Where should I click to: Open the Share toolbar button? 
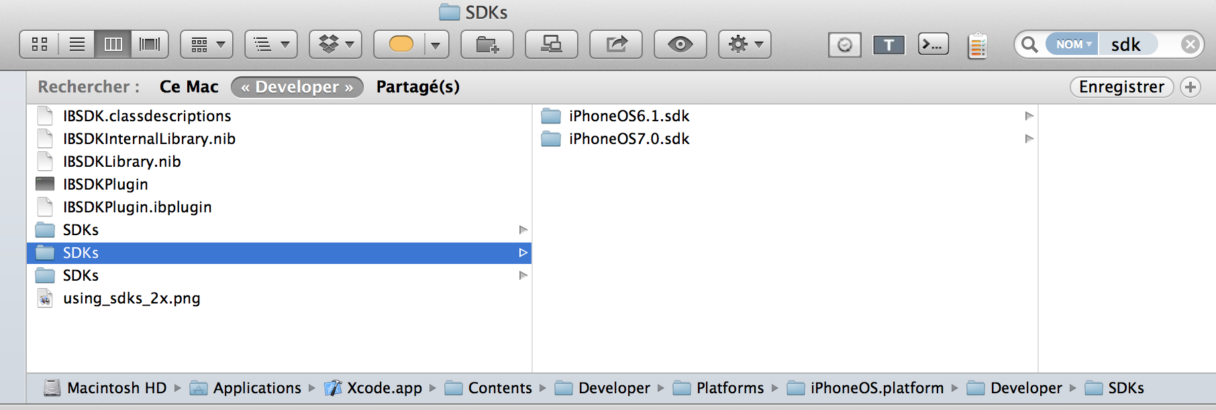pos(616,44)
